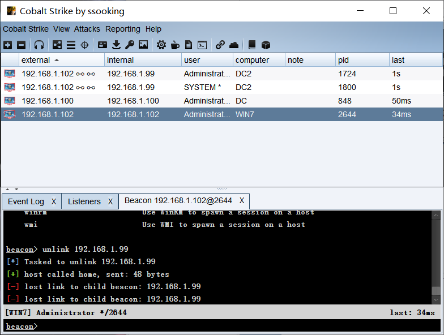
Task: Click the Disconnect minus icon
Action: pos(22,45)
